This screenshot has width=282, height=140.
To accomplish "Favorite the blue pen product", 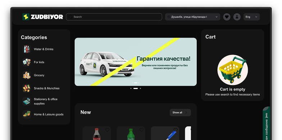I will coord(176,130).
